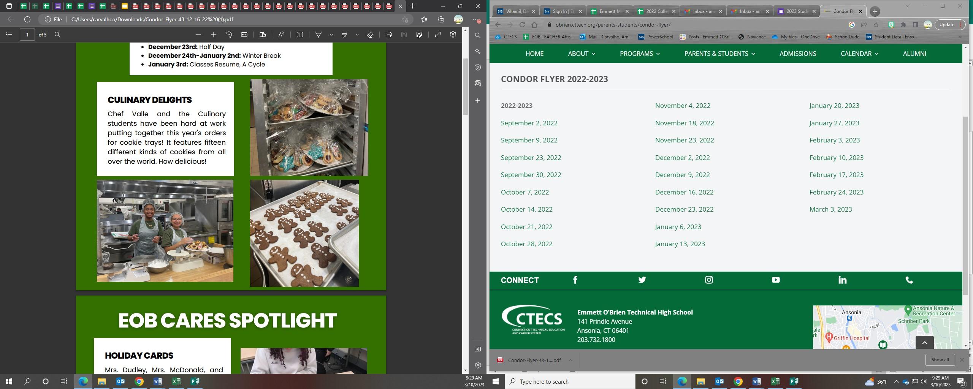Viewport: 973px width, 389px height.
Task: Click the PDF page number field
Action: [27, 35]
